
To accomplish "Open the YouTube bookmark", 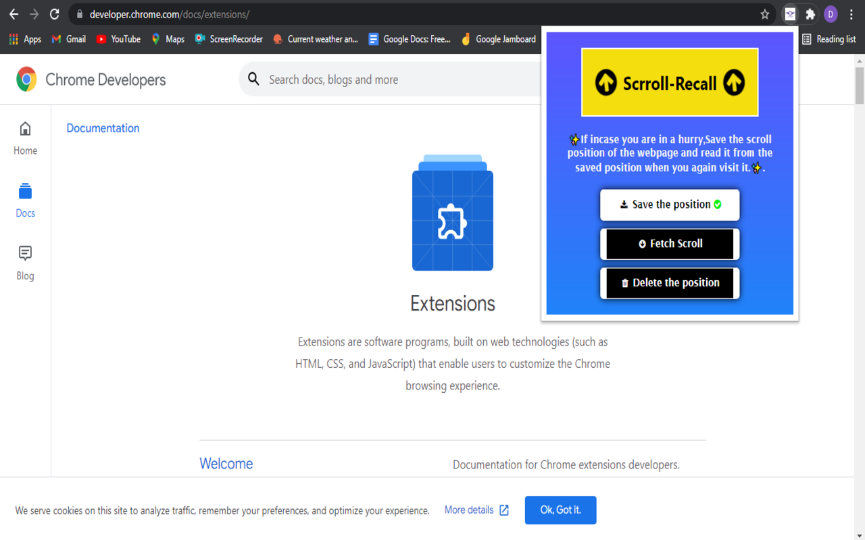I will [118, 39].
